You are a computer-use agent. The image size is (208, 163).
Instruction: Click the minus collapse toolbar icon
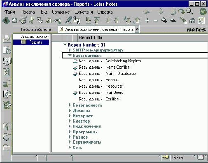(x=156, y=21)
